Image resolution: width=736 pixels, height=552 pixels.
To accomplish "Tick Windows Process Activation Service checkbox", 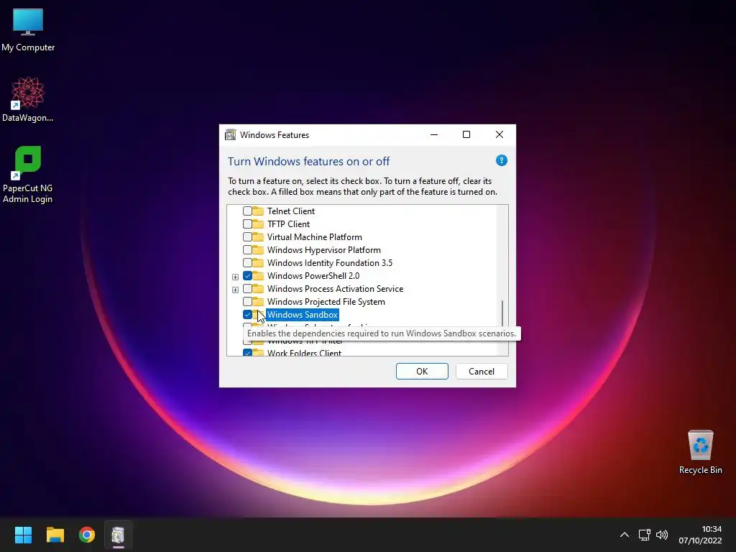I will [x=247, y=289].
